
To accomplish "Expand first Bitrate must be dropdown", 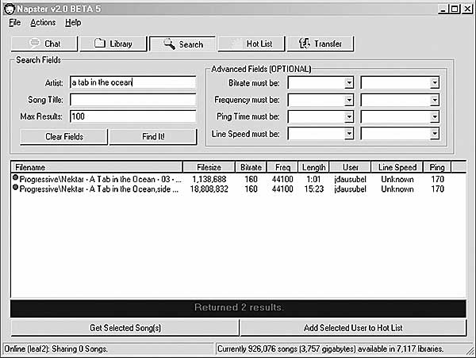I will tap(349, 82).
